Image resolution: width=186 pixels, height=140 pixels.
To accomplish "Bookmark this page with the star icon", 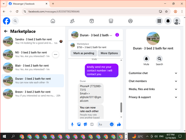I will pyautogui.click(x=166, y=12).
